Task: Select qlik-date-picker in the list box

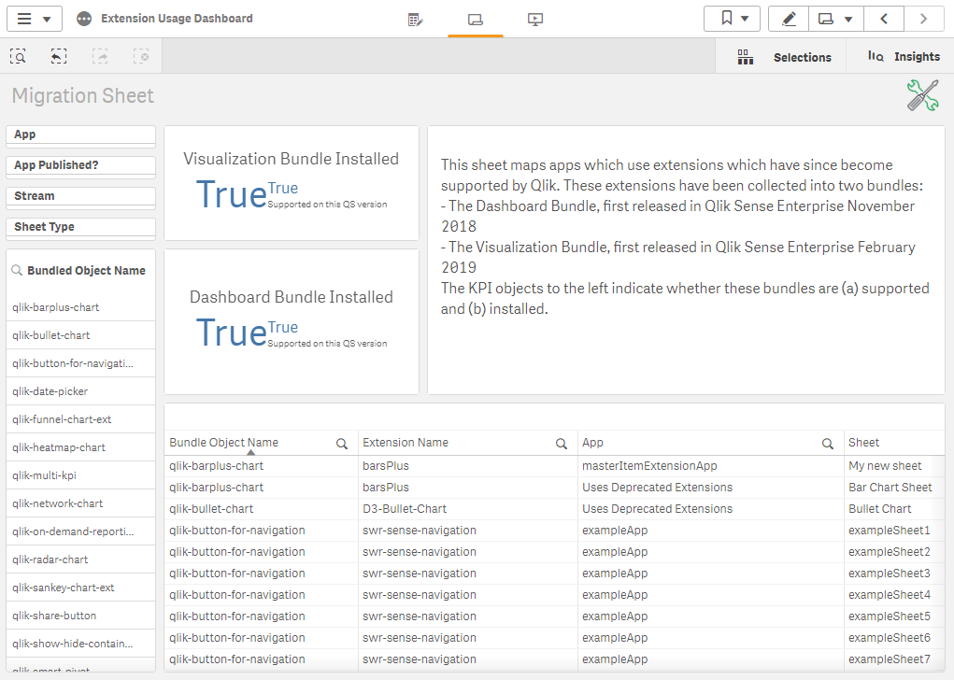Action: (x=81, y=391)
